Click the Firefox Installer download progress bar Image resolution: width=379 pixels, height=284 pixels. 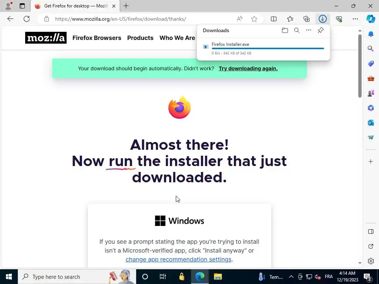pos(268,48)
